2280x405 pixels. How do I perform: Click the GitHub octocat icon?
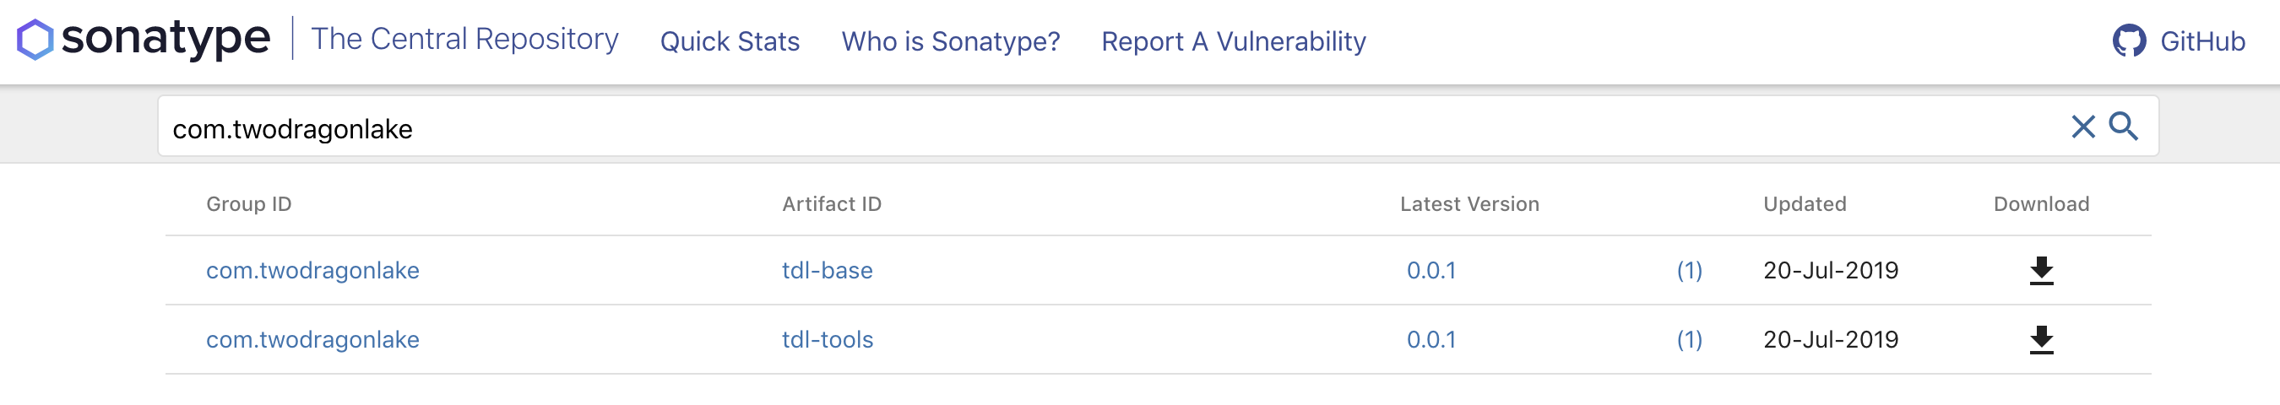[2129, 40]
